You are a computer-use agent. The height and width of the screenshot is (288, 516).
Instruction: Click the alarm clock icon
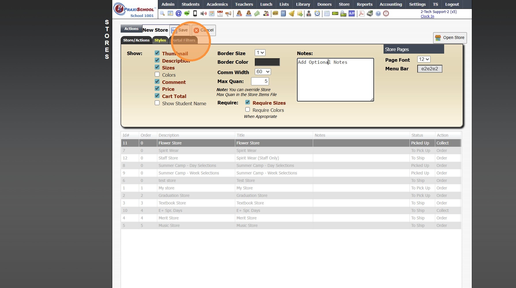tap(317, 13)
